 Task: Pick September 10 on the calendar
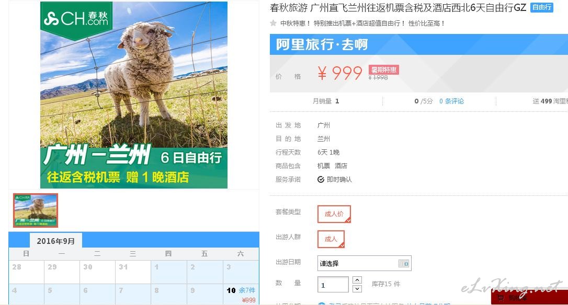(x=241, y=295)
